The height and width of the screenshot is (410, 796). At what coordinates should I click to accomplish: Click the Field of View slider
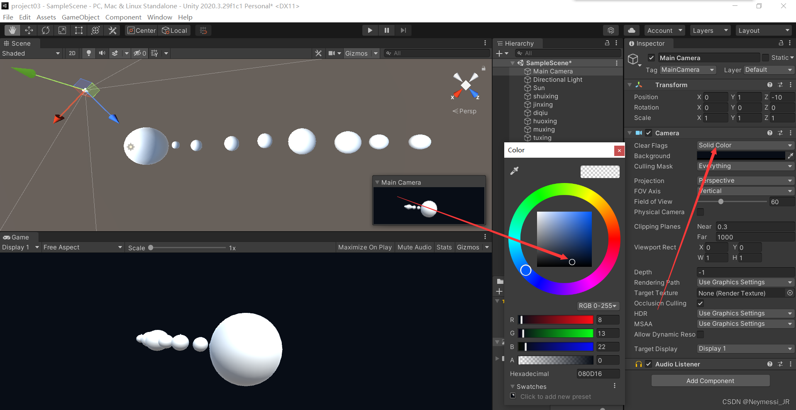(x=732, y=202)
